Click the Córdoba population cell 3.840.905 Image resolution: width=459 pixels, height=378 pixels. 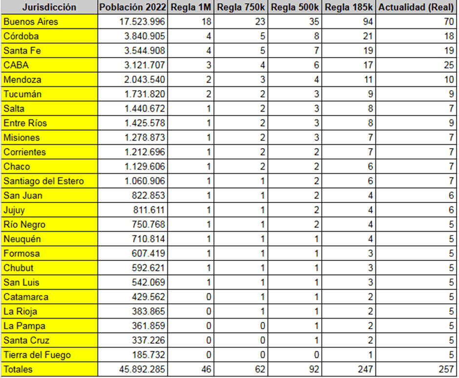tap(132, 36)
